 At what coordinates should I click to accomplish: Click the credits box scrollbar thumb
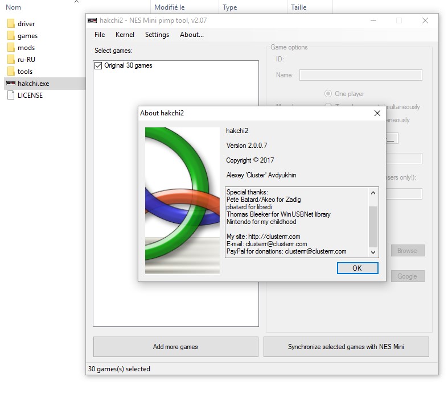(x=373, y=226)
